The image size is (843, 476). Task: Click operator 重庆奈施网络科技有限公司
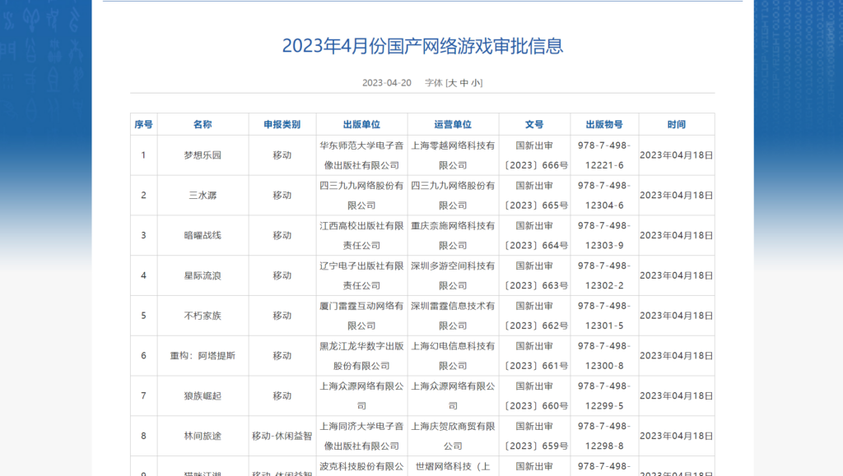click(x=454, y=236)
